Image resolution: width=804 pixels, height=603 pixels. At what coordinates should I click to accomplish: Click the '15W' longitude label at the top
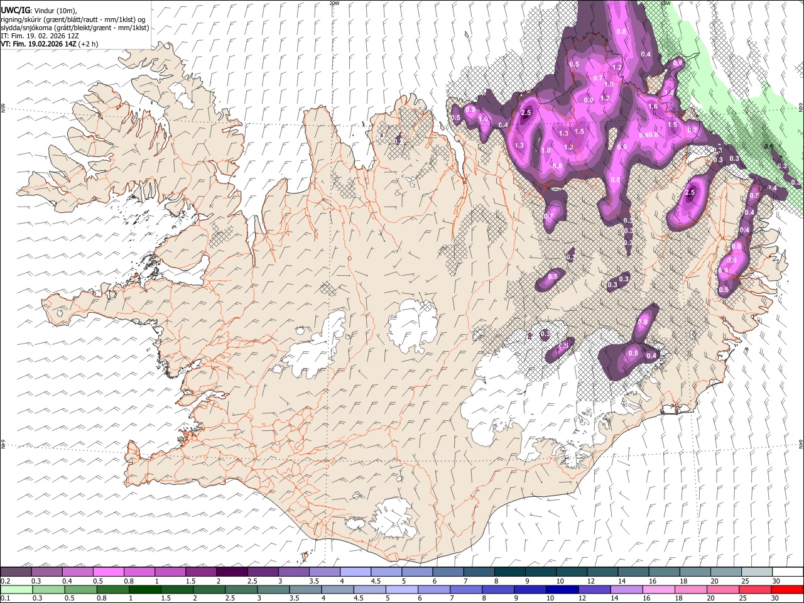pos(665,3)
